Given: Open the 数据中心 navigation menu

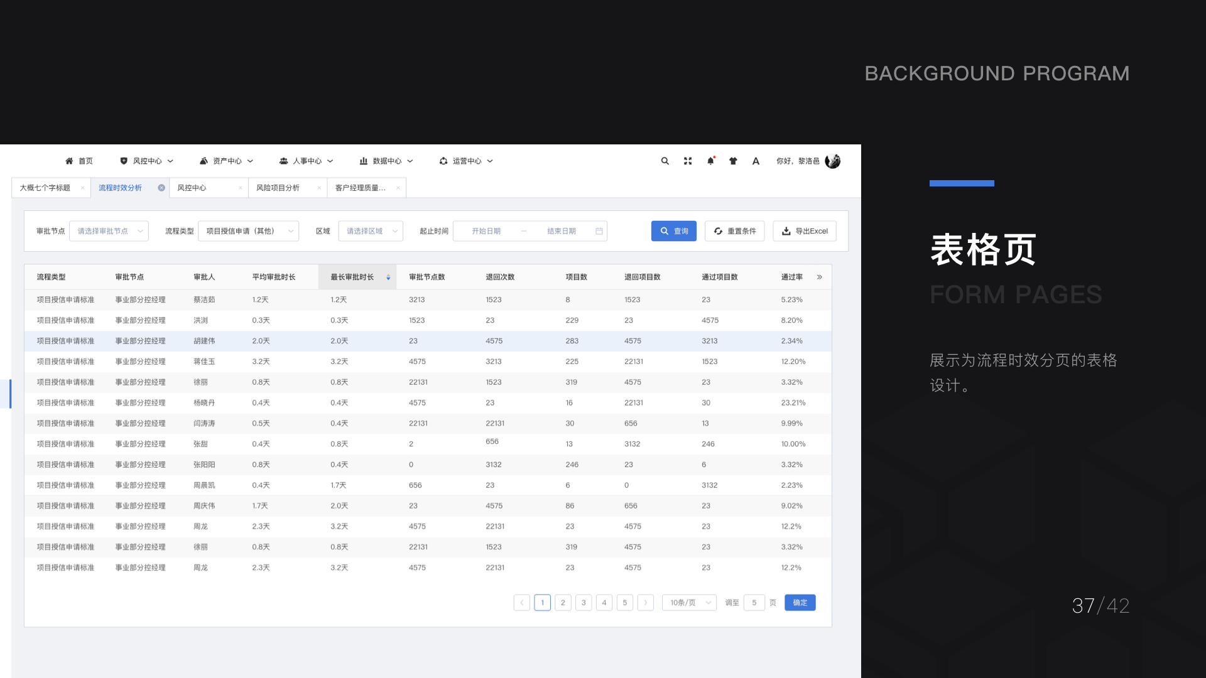Looking at the screenshot, I should [386, 161].
